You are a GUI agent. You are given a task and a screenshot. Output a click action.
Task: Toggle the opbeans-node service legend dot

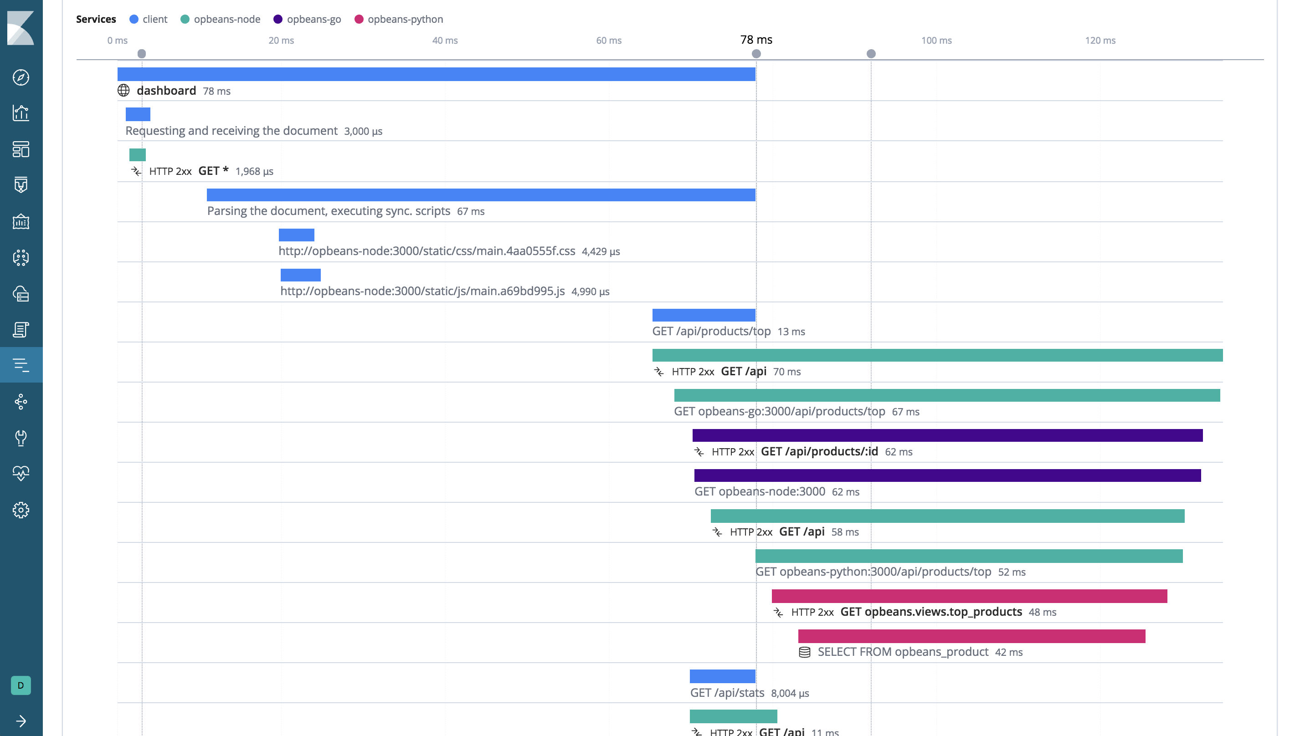(x=186, y=19)
